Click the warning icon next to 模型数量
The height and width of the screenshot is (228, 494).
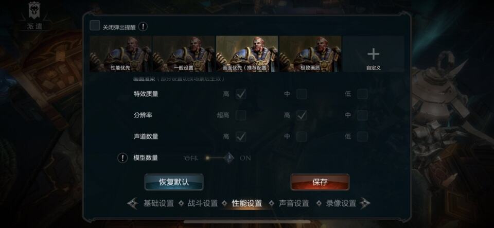click(x=122, y=158)
